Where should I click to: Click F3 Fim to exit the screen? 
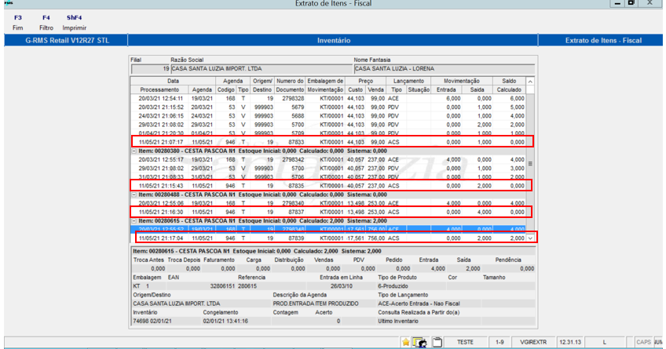pos(18,23)
